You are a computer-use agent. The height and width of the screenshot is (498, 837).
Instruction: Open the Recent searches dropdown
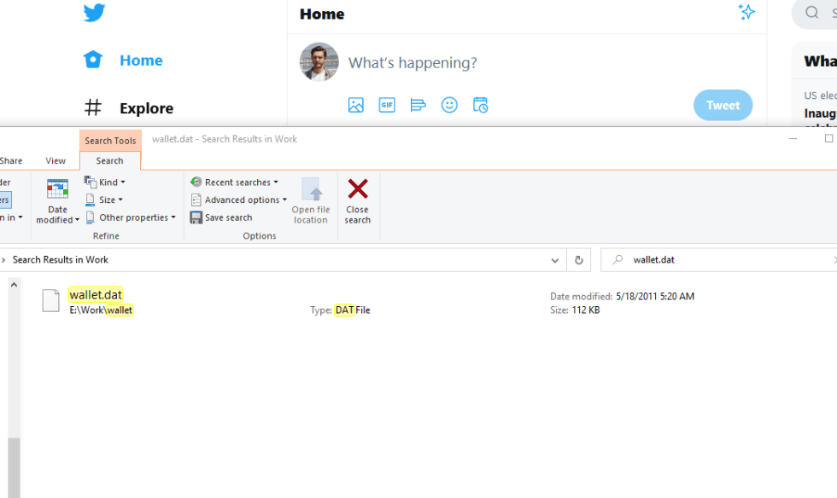pyautogui.click(x=235, y=182)
